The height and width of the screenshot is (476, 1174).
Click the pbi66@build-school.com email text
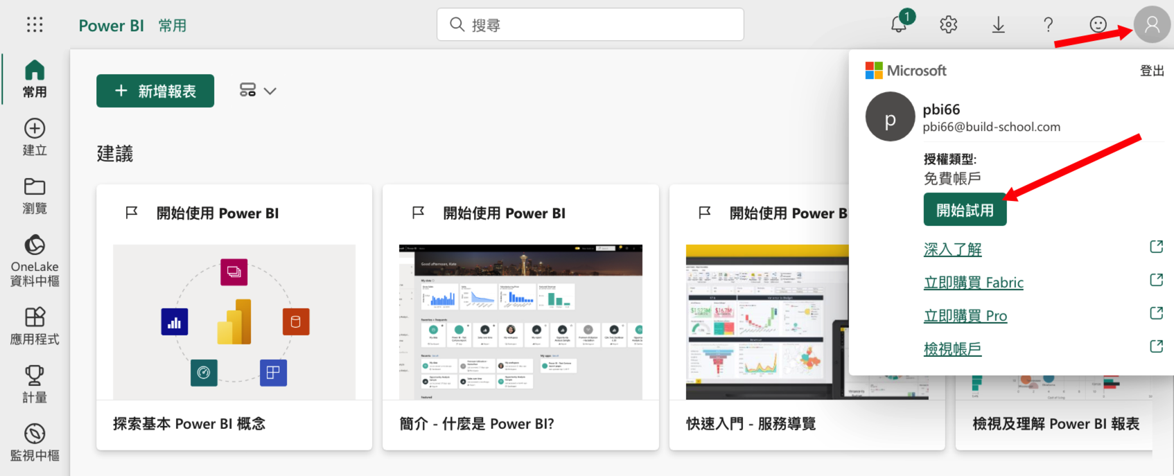pos(991,127)
